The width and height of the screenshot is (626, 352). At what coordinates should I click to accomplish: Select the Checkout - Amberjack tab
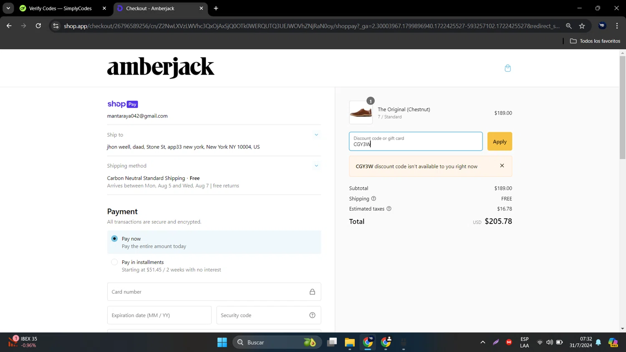(x=150, y=8)
